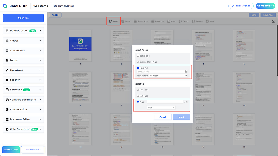Select the Replace page tool

(197, 21)
